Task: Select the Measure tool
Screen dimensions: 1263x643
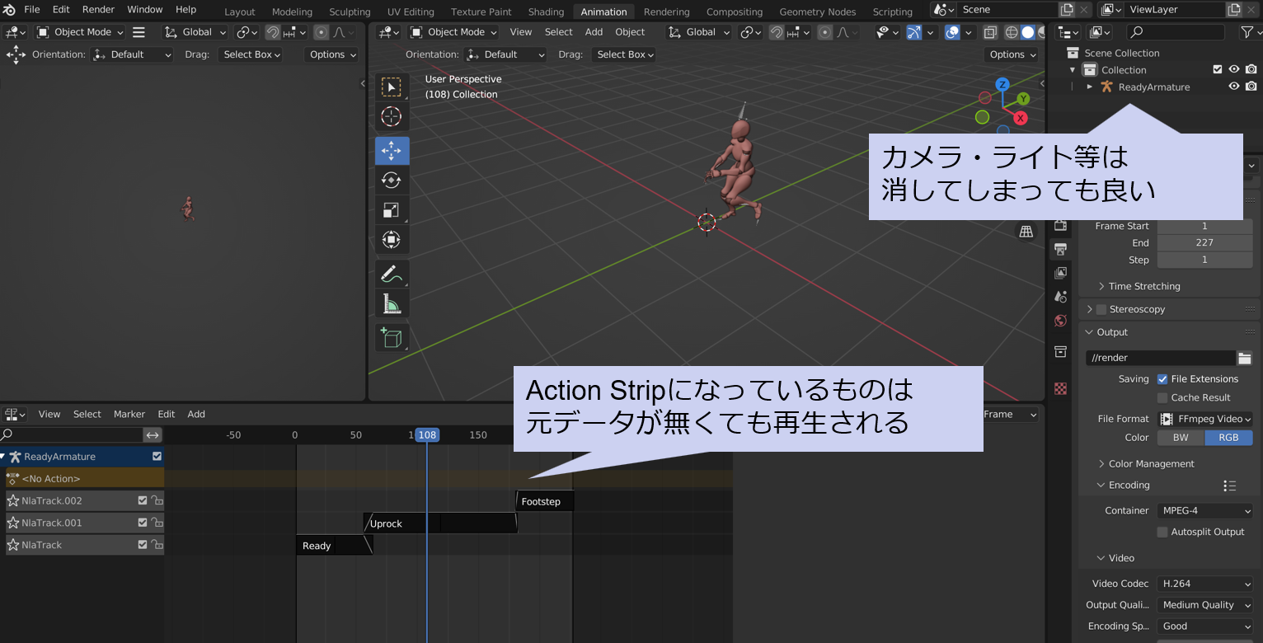Action: [x=392, y=304]
